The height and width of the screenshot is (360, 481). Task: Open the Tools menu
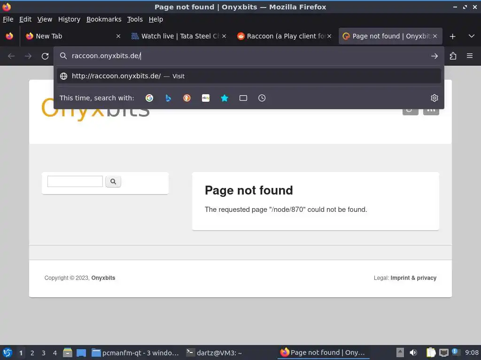pyautogui.click(x=135, y=19)
